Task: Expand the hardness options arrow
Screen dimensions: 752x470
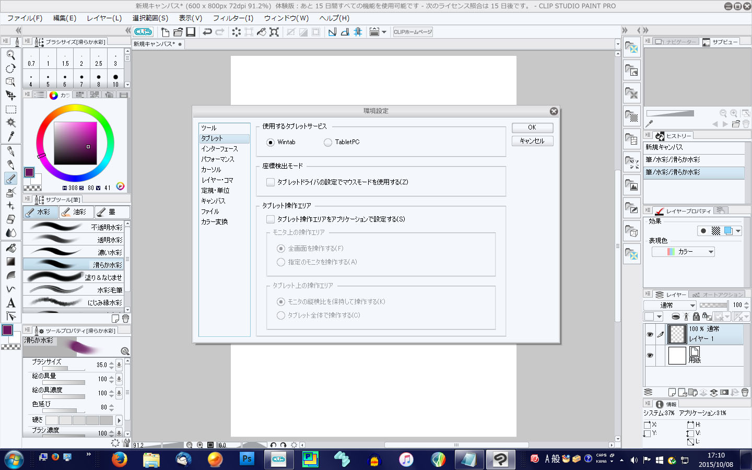Action: [119, 420]
